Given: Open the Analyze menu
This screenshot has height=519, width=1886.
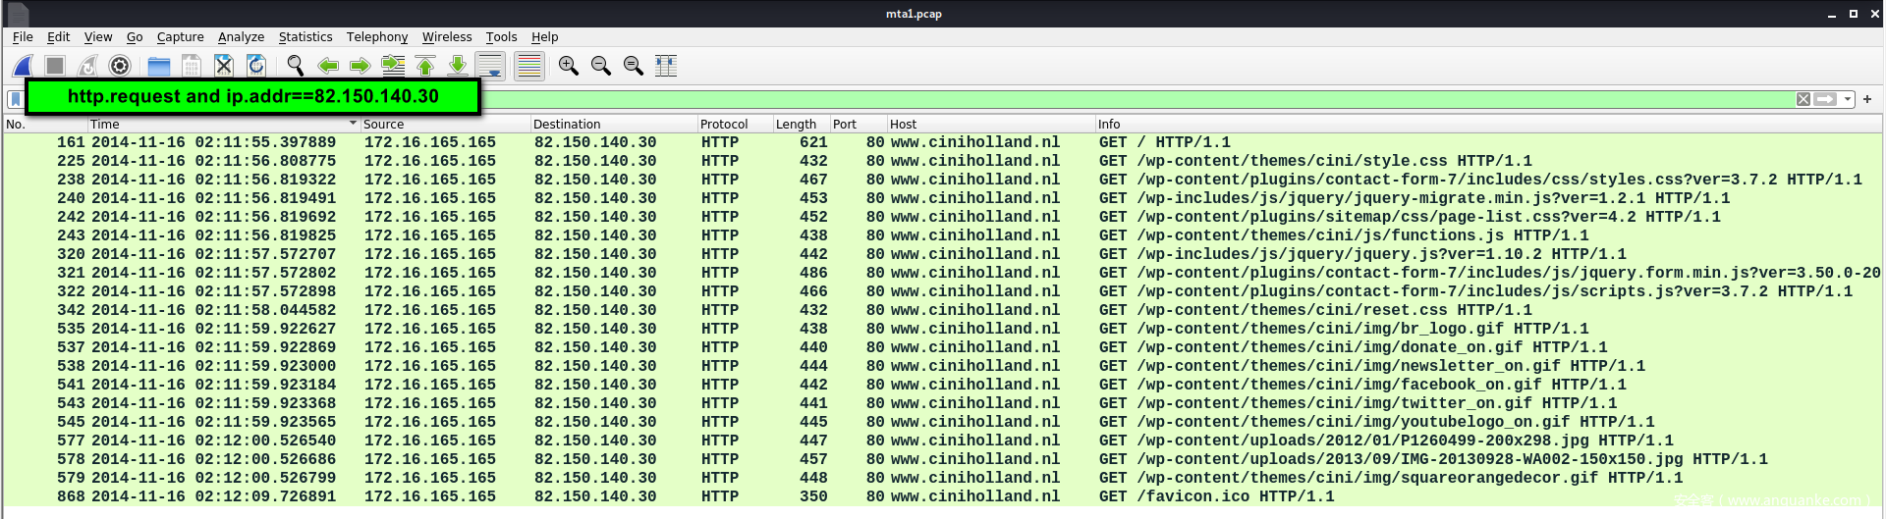Looking at the screenshot, I should 241,37.
